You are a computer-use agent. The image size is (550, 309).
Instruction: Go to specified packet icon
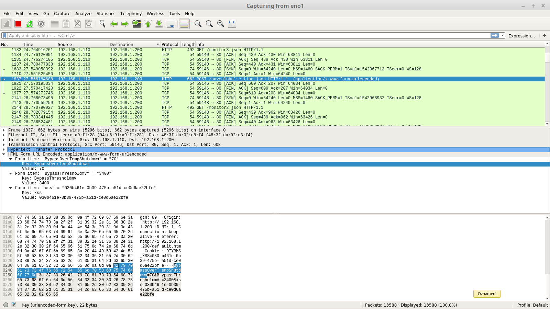pos(136,24)
